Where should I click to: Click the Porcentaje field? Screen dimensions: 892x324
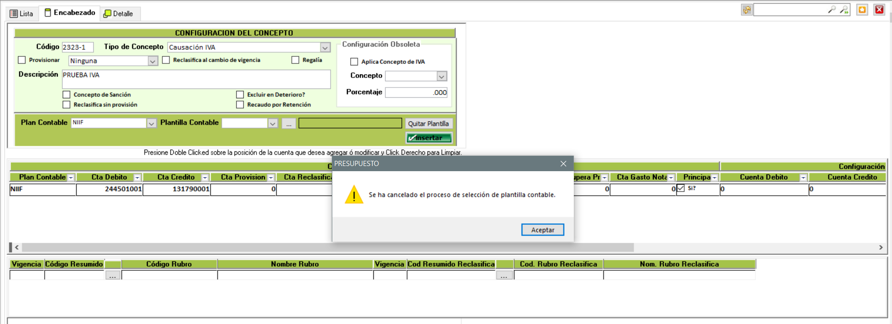click(x=416, y=92)
